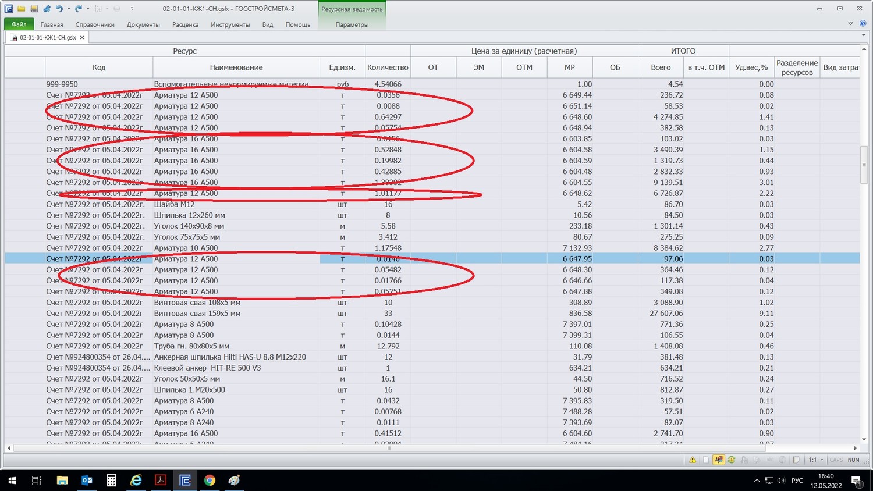
Task: Open the help question mark icon
Action: pos(863,24)
